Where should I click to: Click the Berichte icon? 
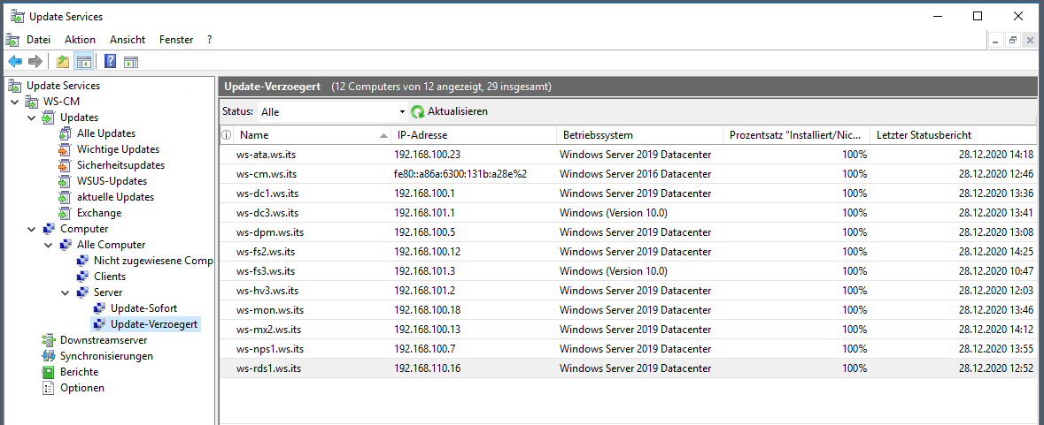(49, 372)
